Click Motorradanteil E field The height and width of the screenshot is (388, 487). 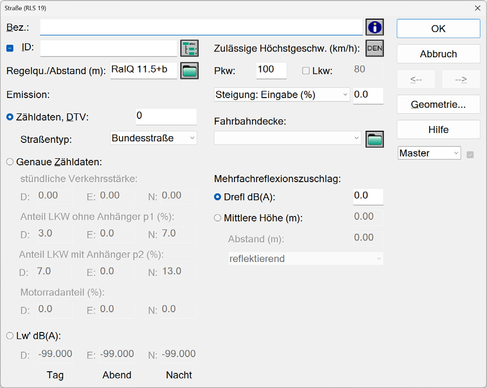click(117, 310)
